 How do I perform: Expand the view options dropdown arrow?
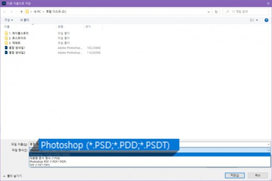pos(257,20)
